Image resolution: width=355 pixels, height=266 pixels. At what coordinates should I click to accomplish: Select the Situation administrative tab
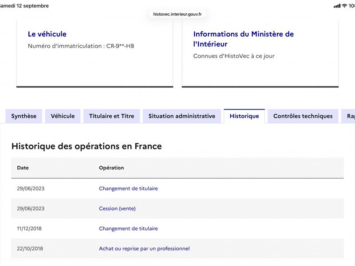point(182,116)
